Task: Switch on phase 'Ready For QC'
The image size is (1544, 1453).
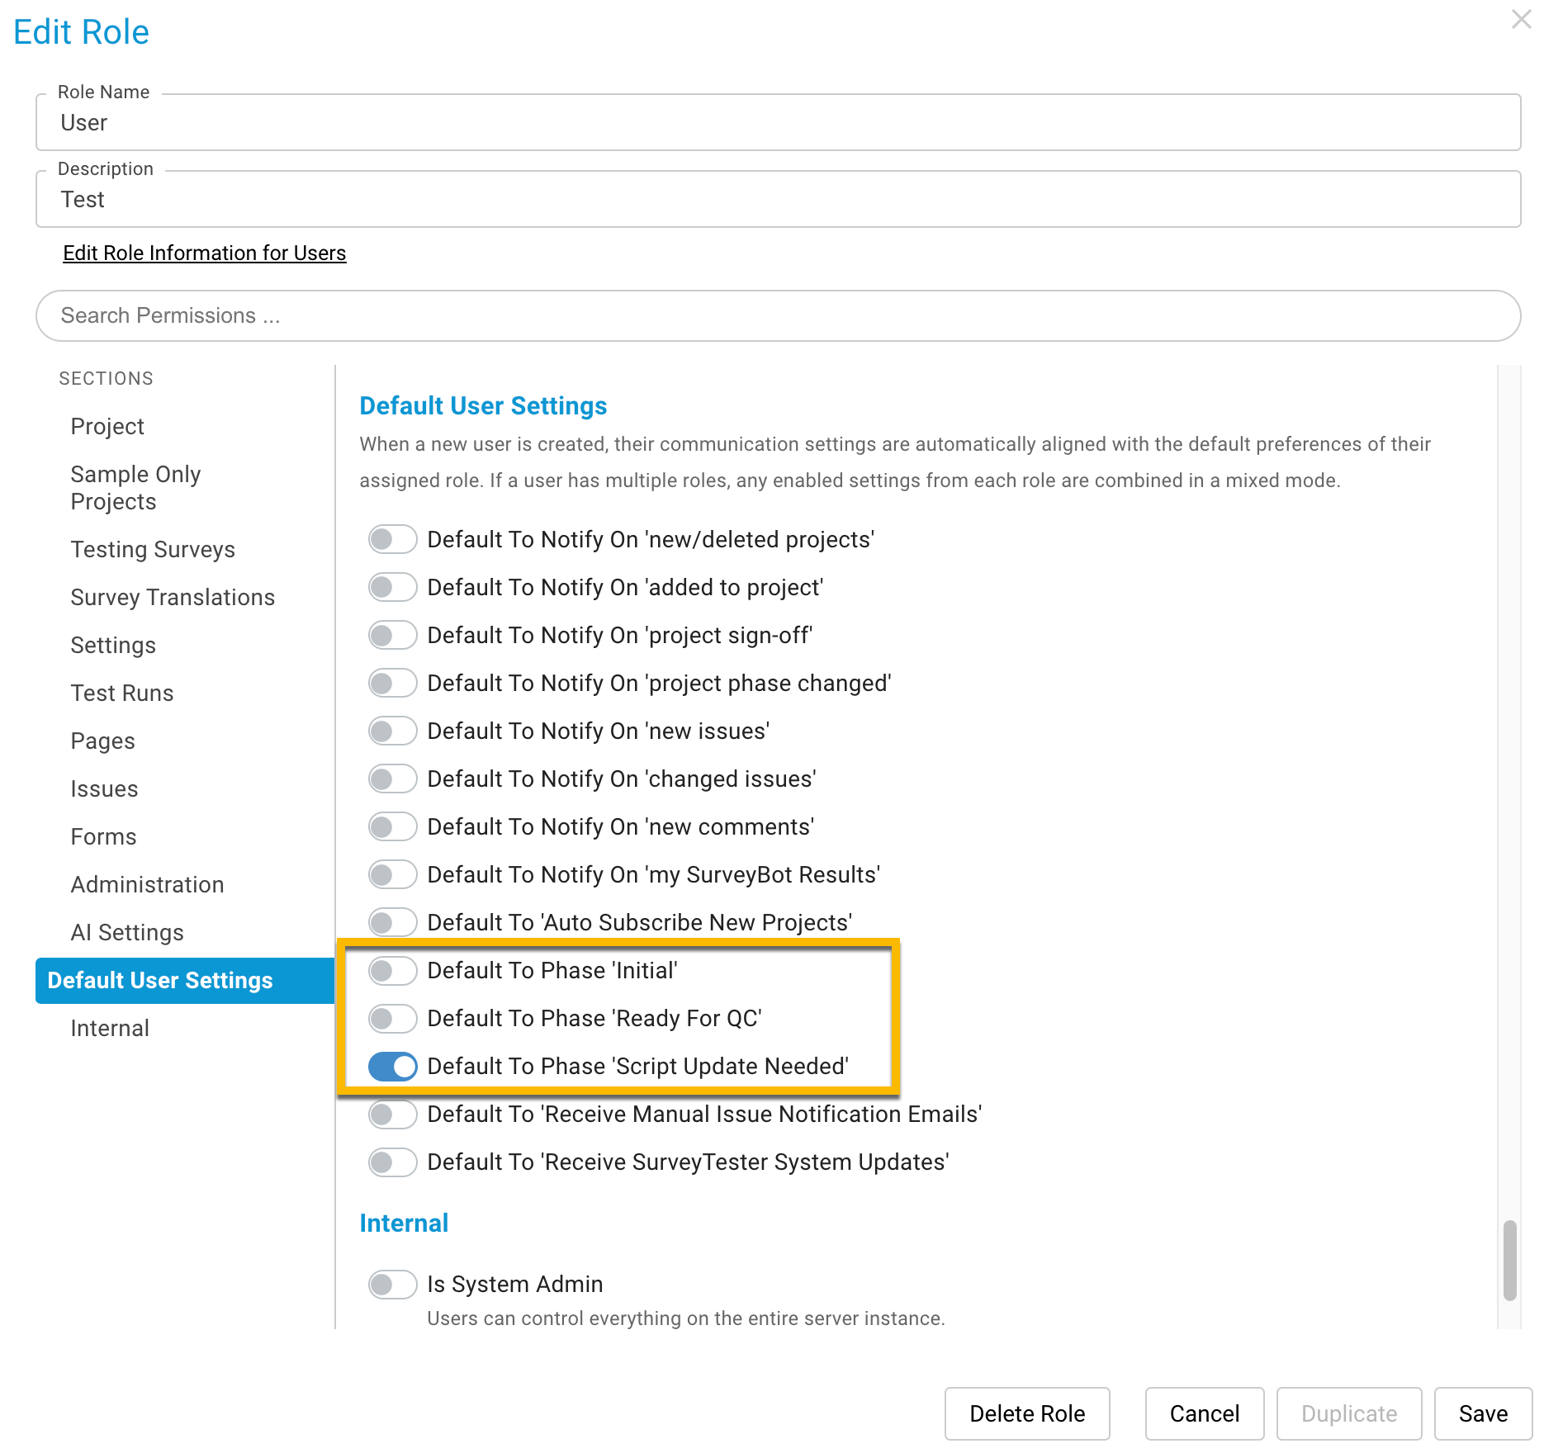Action: 392,1019
